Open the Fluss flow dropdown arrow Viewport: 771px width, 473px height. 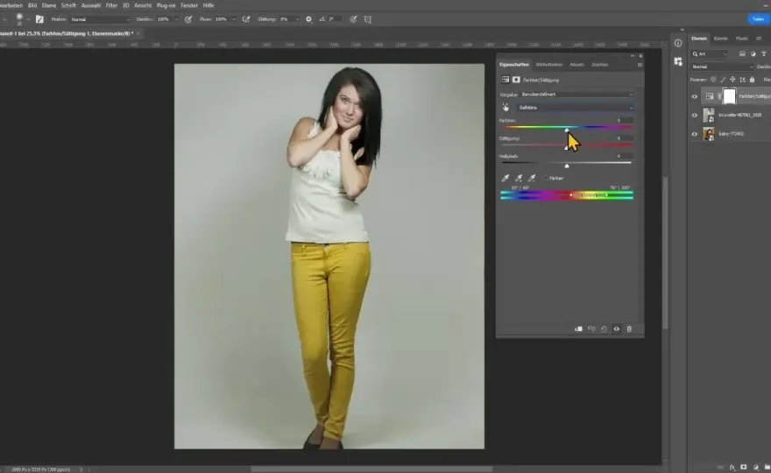(234, 19)
